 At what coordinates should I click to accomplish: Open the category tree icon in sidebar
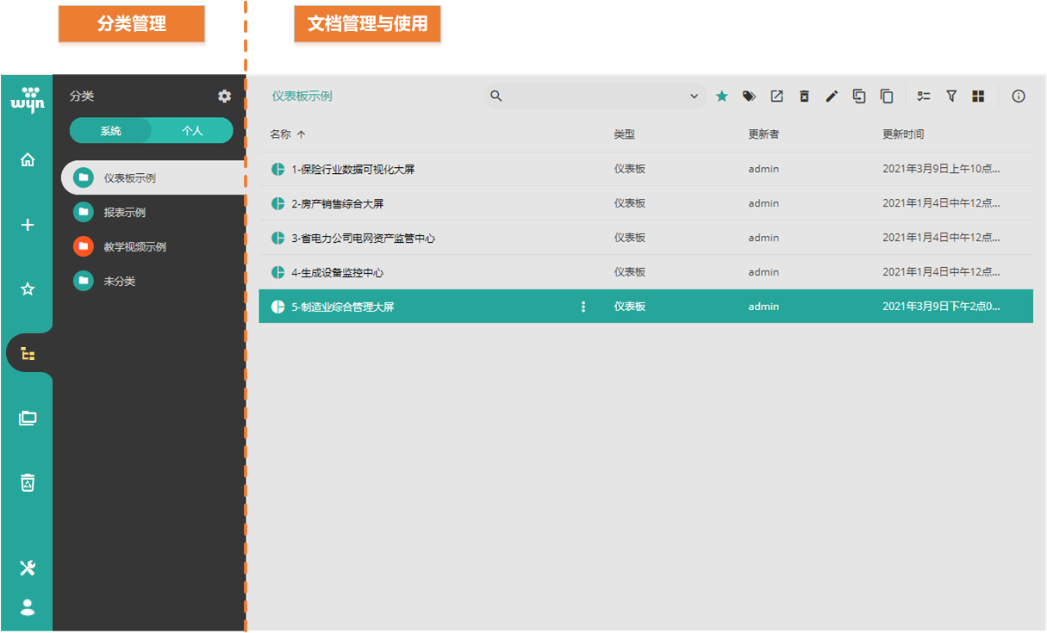[28, 354]
